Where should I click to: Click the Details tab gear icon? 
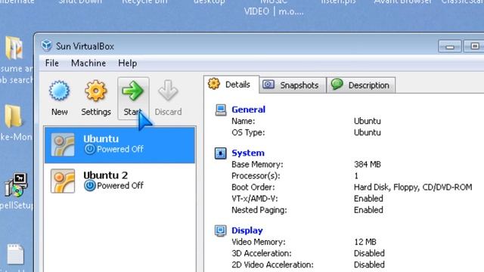[213, 84]
